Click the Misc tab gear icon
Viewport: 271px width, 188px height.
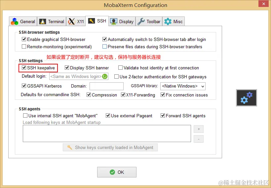(168, 21)
